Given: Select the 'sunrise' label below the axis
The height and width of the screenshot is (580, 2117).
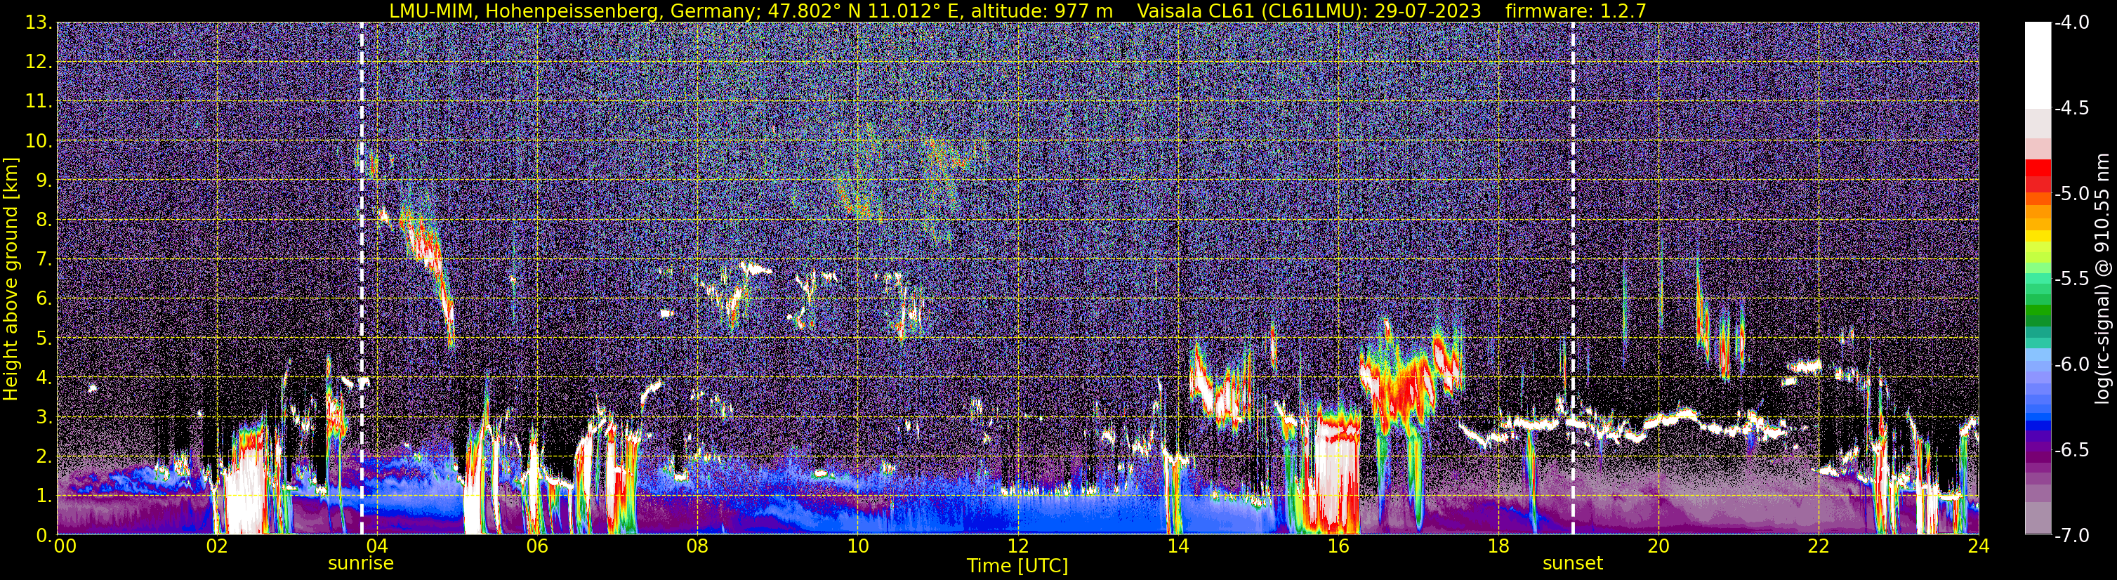Looking at the screenshot, I should (361, 564).
